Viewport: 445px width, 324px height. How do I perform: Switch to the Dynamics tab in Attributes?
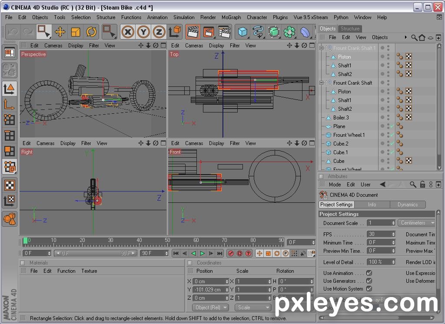click(x=408, y=205)
